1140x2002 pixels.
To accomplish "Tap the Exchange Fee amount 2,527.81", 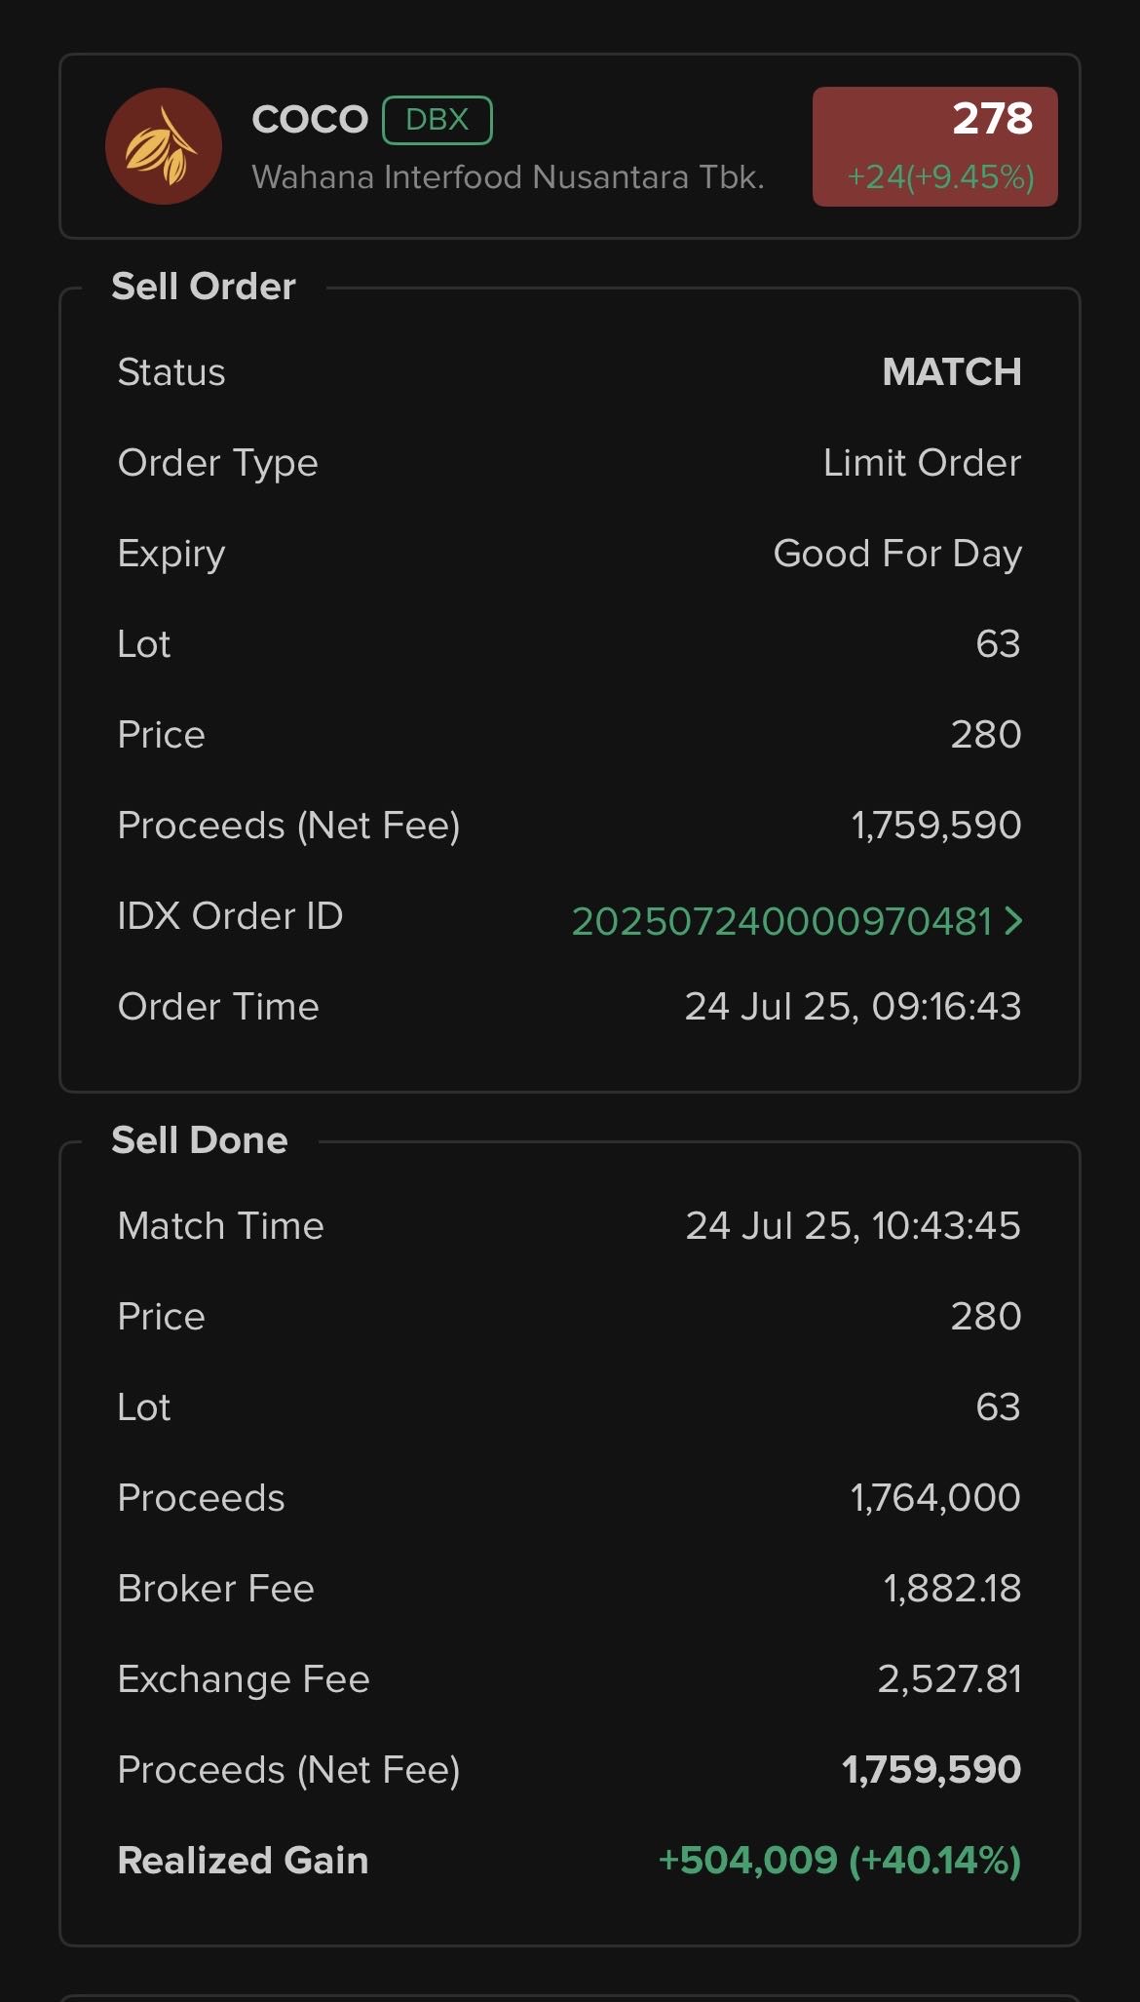I will point(949,1679).
